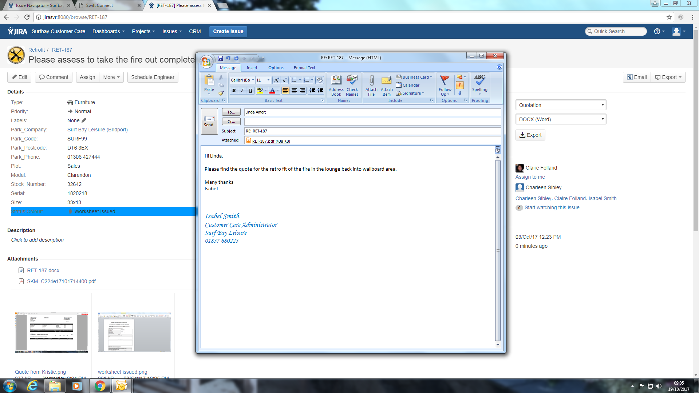The width and height of the screenshot is (699, 393).
Task: Switch to the Insert ribbon tab
Action: click(x=252, y=68)
